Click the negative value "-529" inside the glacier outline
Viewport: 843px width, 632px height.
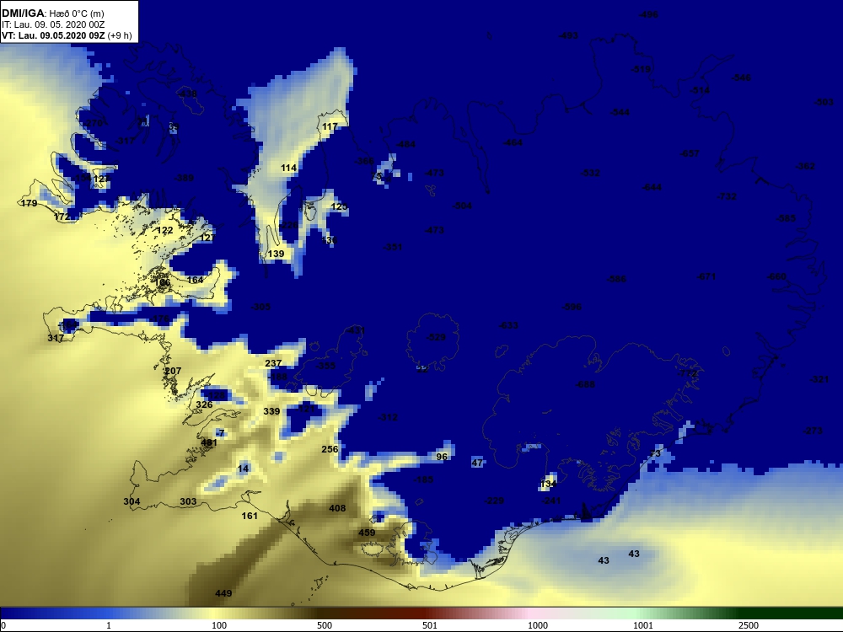[436, 337]
